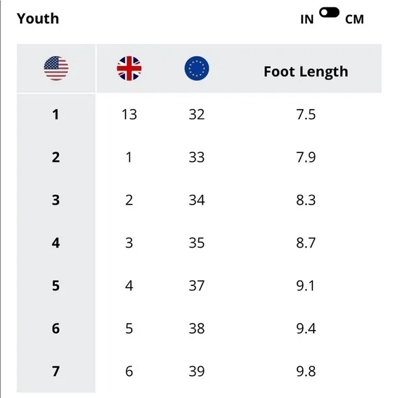Select the IN unit label
Image resolution: width=398 pixels, height=398 pixels.
[307, 19]
